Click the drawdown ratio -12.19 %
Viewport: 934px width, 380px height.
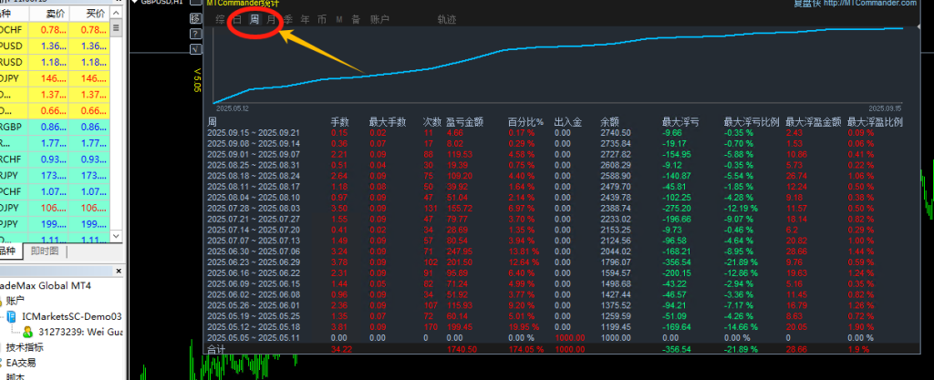(741, 208)
